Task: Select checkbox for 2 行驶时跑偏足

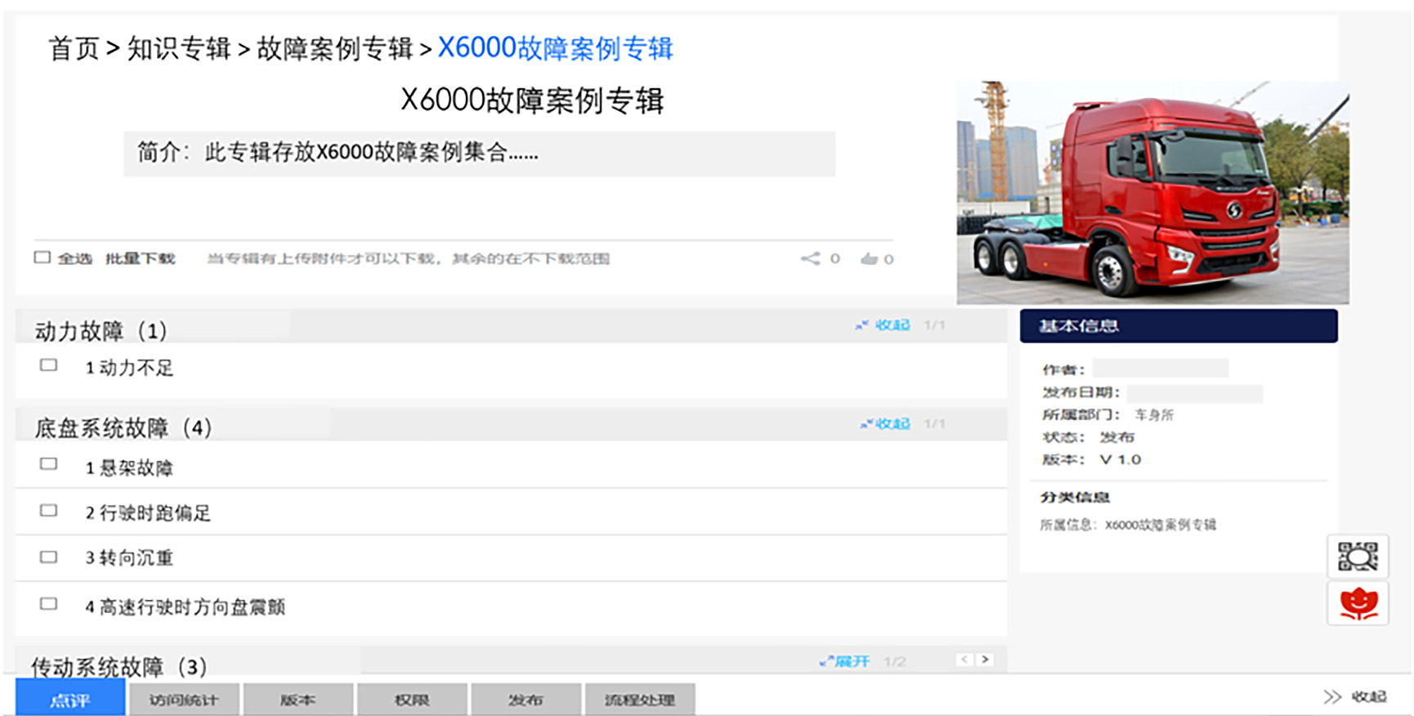Action: pyautogui.click(x=49, y=511)
